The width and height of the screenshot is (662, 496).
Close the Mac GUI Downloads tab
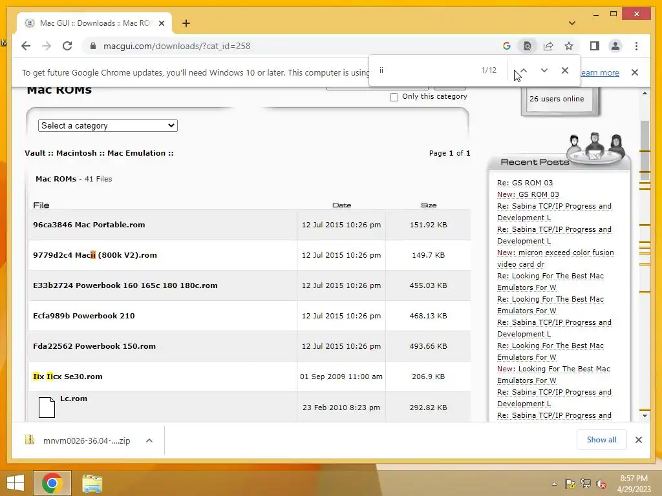[x=161, y=23]
